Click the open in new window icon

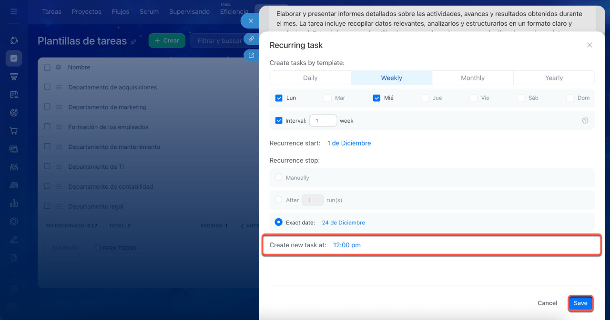[x=251, y=55]
